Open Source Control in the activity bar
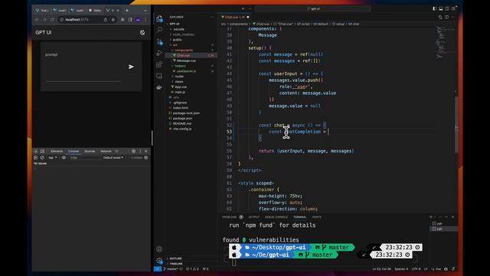The width and height of the screenshot is (490, 276). click(x=159, y=41)
